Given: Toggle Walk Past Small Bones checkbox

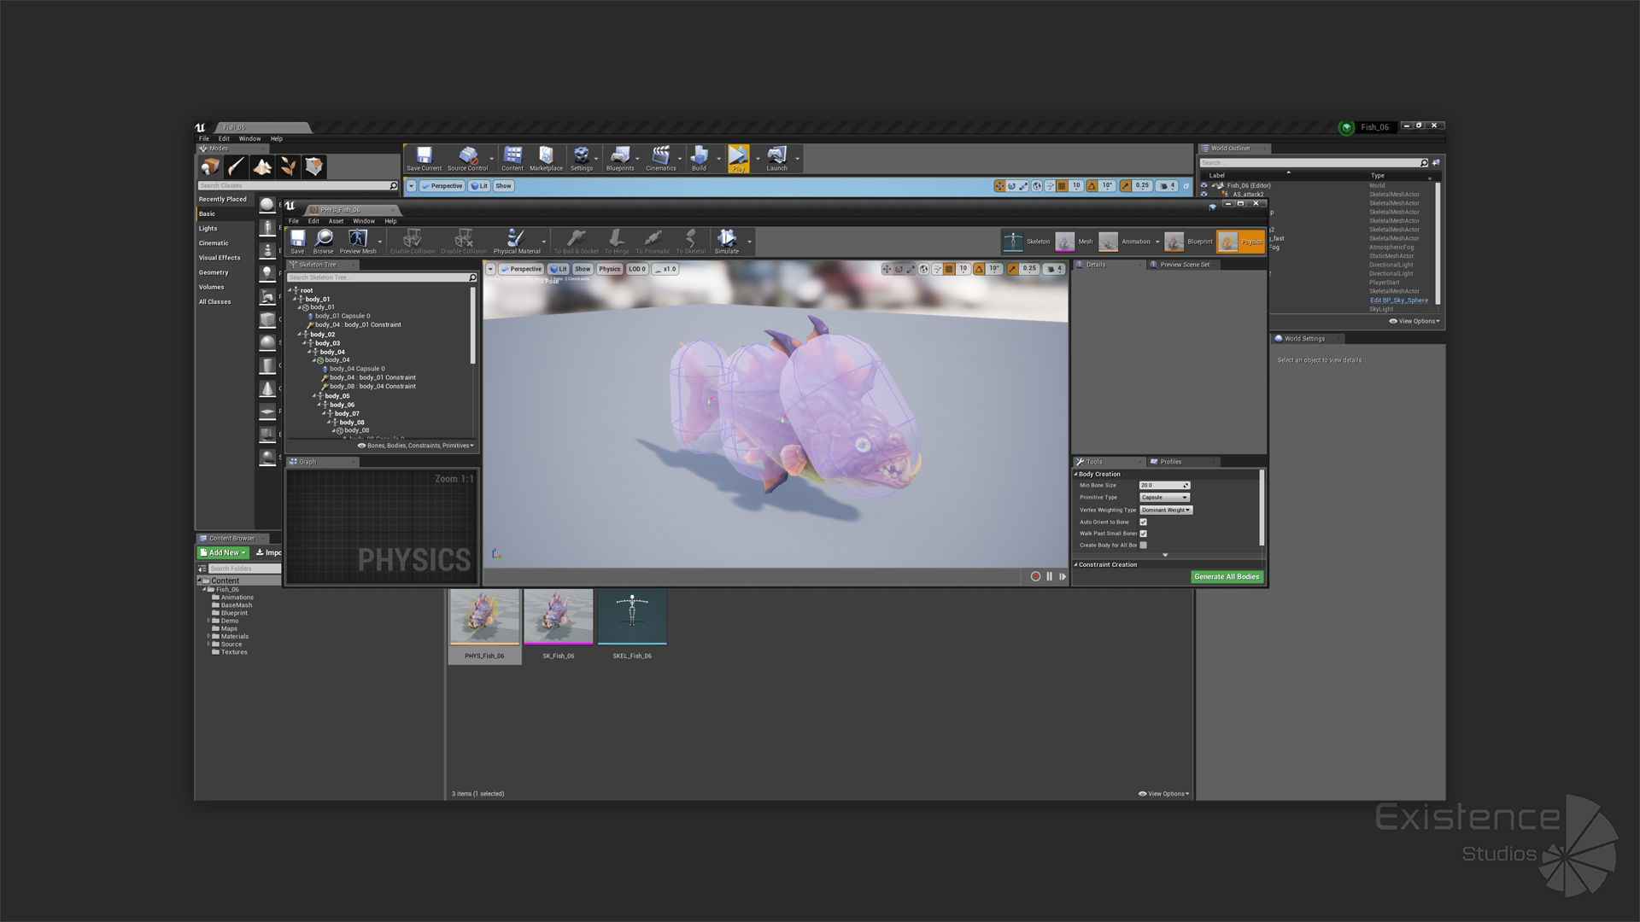Looking at the screenshot, I should tap(1143, 534).
